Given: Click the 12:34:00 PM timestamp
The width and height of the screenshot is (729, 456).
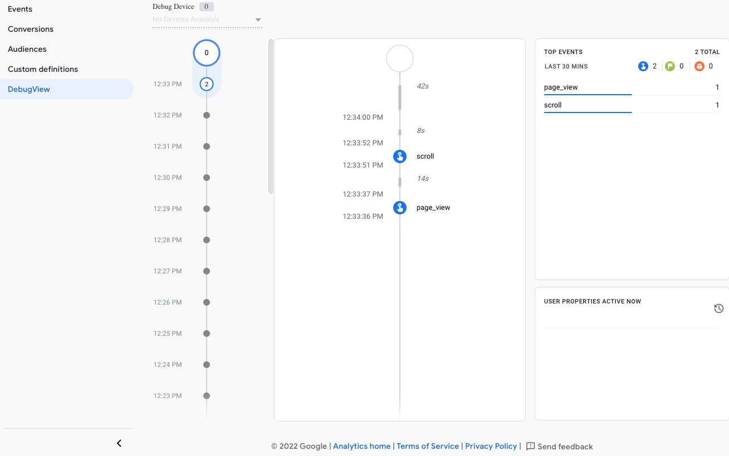Looking at the screenshot, I should tap(363, 117).
